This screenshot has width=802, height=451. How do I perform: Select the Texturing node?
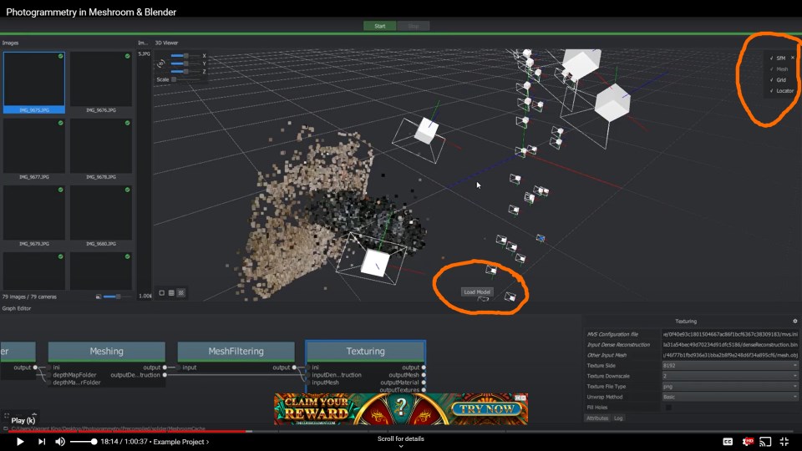click(x=365, y=352)
